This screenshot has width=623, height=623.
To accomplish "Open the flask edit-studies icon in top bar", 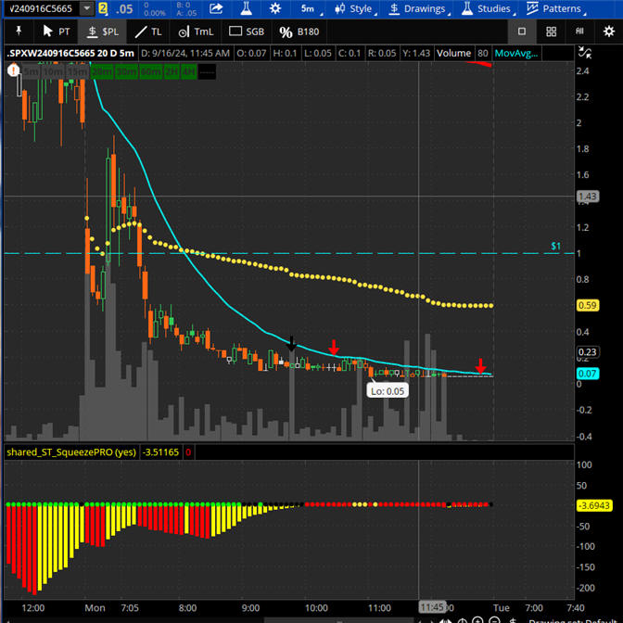I will point(246,8).
